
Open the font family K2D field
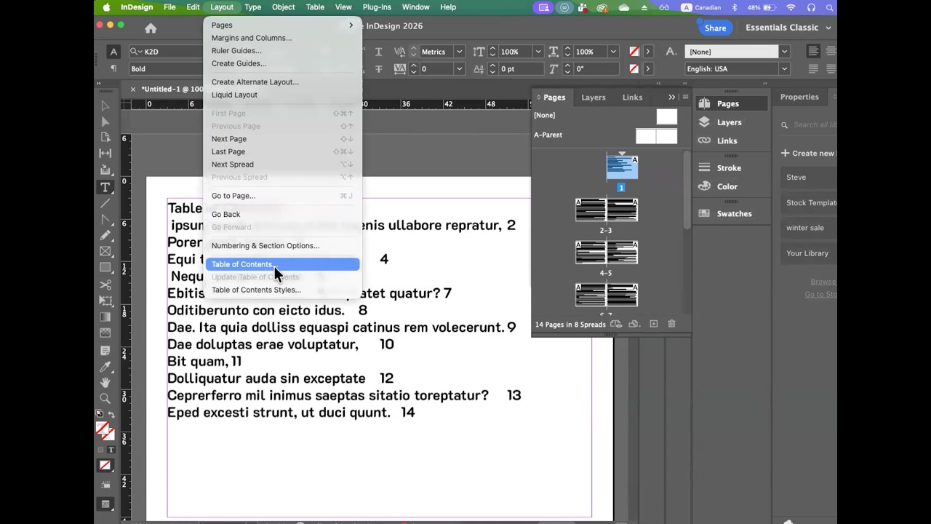click(x=166, y=52)
